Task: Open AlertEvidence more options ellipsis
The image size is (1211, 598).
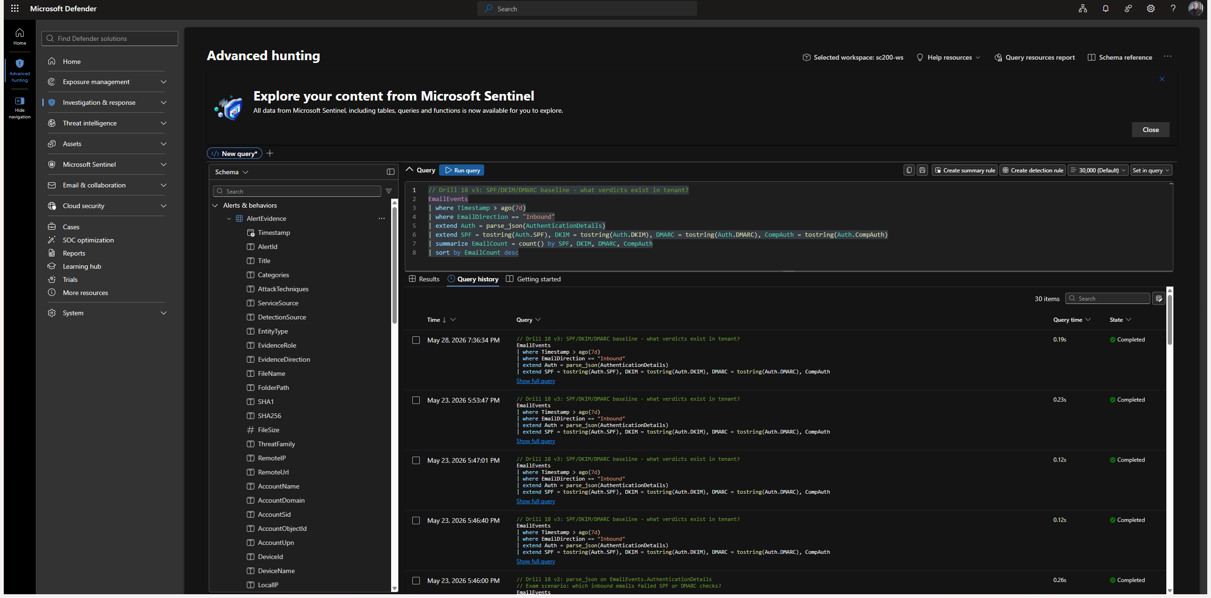Action: tap(382, 218)
